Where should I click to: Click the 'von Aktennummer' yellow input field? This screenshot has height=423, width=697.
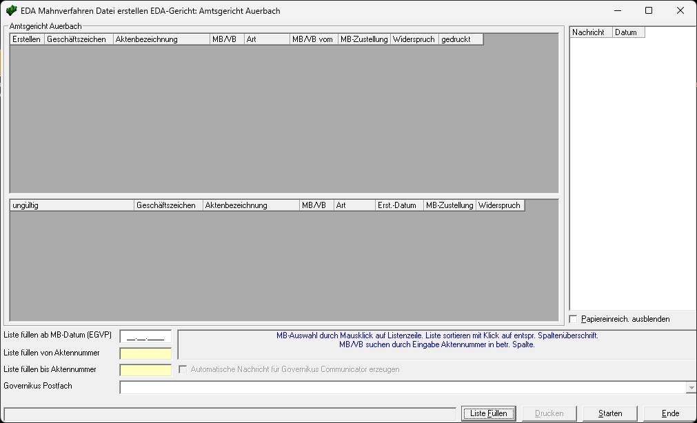(145, 353)
